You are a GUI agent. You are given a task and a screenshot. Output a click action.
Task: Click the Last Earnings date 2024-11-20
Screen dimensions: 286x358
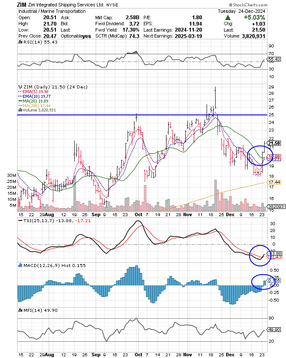point(188,30)
